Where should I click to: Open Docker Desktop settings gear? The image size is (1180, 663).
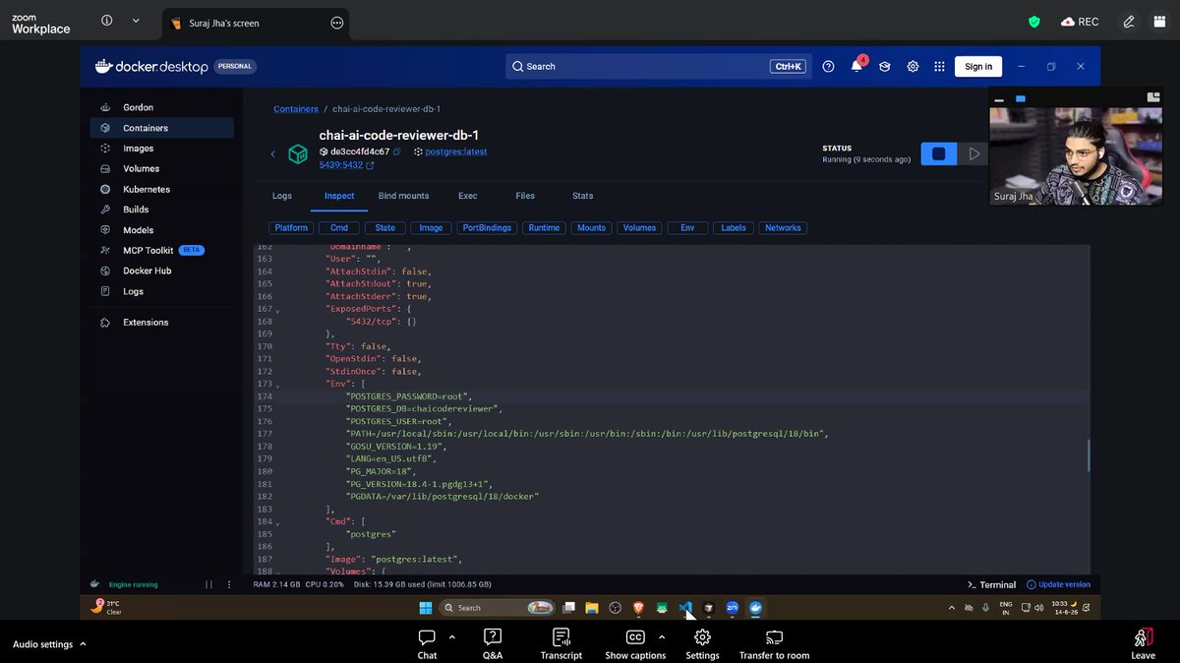point(913,66)
